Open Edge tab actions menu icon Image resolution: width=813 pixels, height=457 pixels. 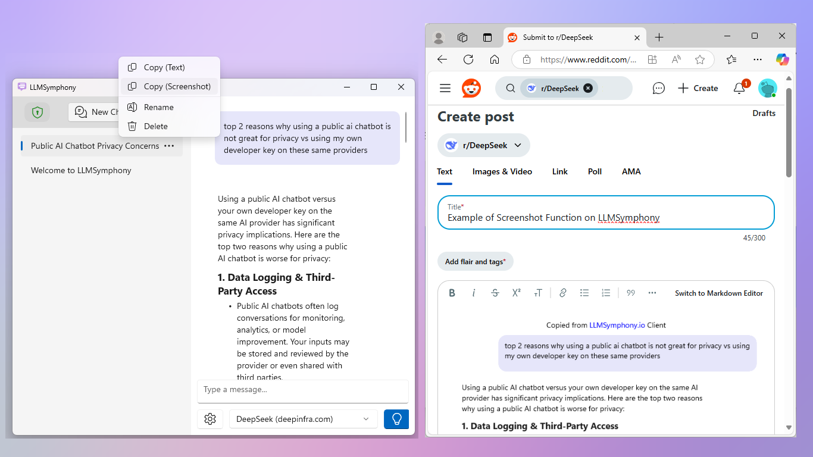pyautogui.click(x=487, y=37)
